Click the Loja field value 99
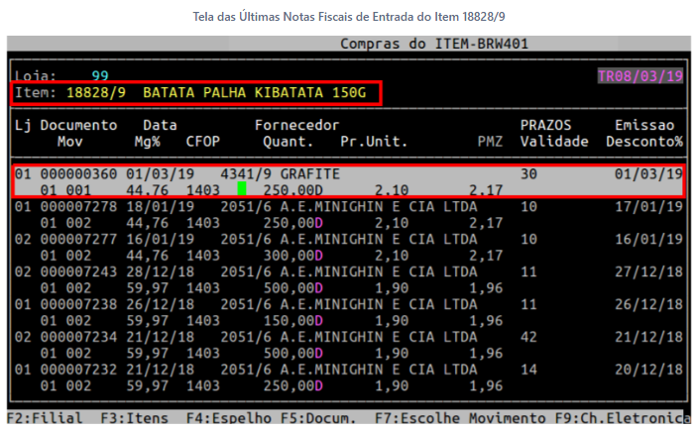This screenshot has width=695, height=429. [x=100, y=75]
